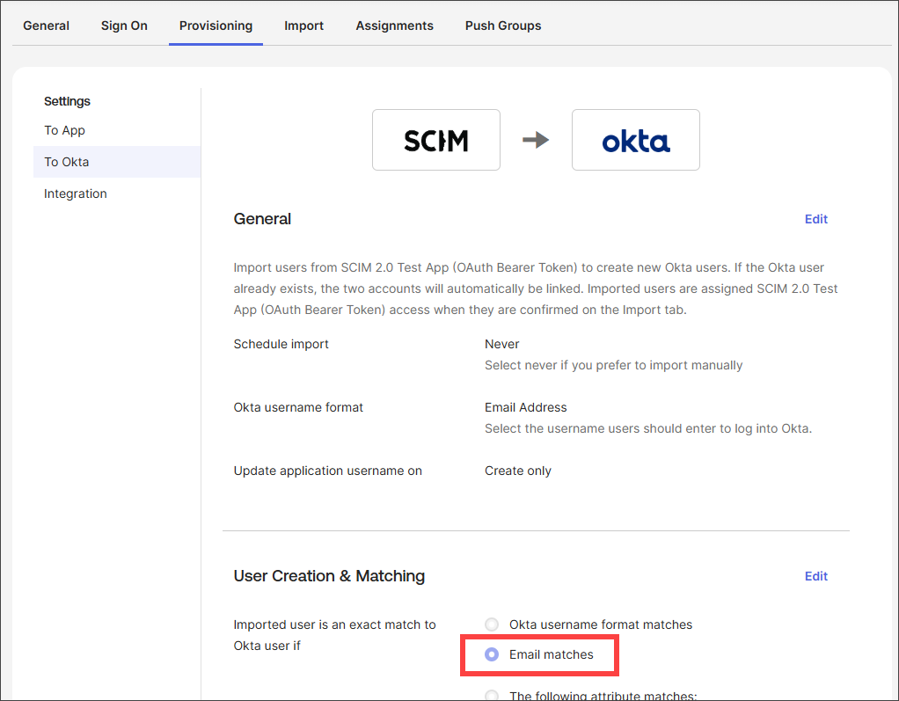Select the Email matches radio button
The width and height of the screenshot is (899, 701).
(492, 654)
